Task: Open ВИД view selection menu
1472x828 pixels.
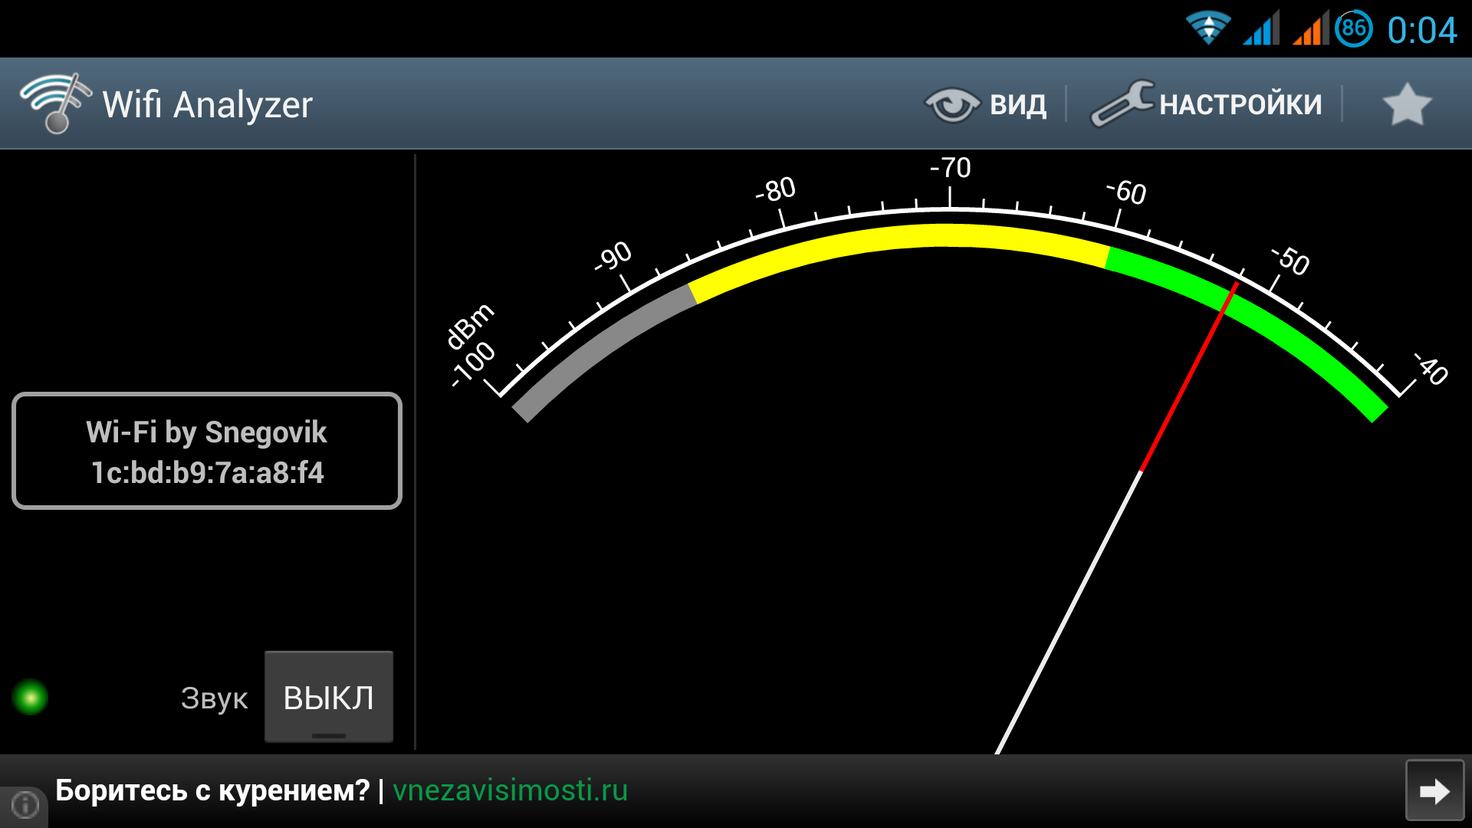Action: click(x=1017, y=104)
